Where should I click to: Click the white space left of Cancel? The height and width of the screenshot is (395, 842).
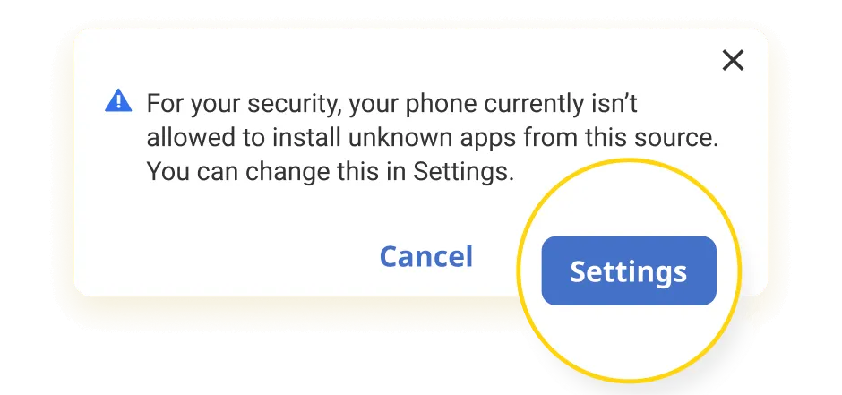(226, 256)
